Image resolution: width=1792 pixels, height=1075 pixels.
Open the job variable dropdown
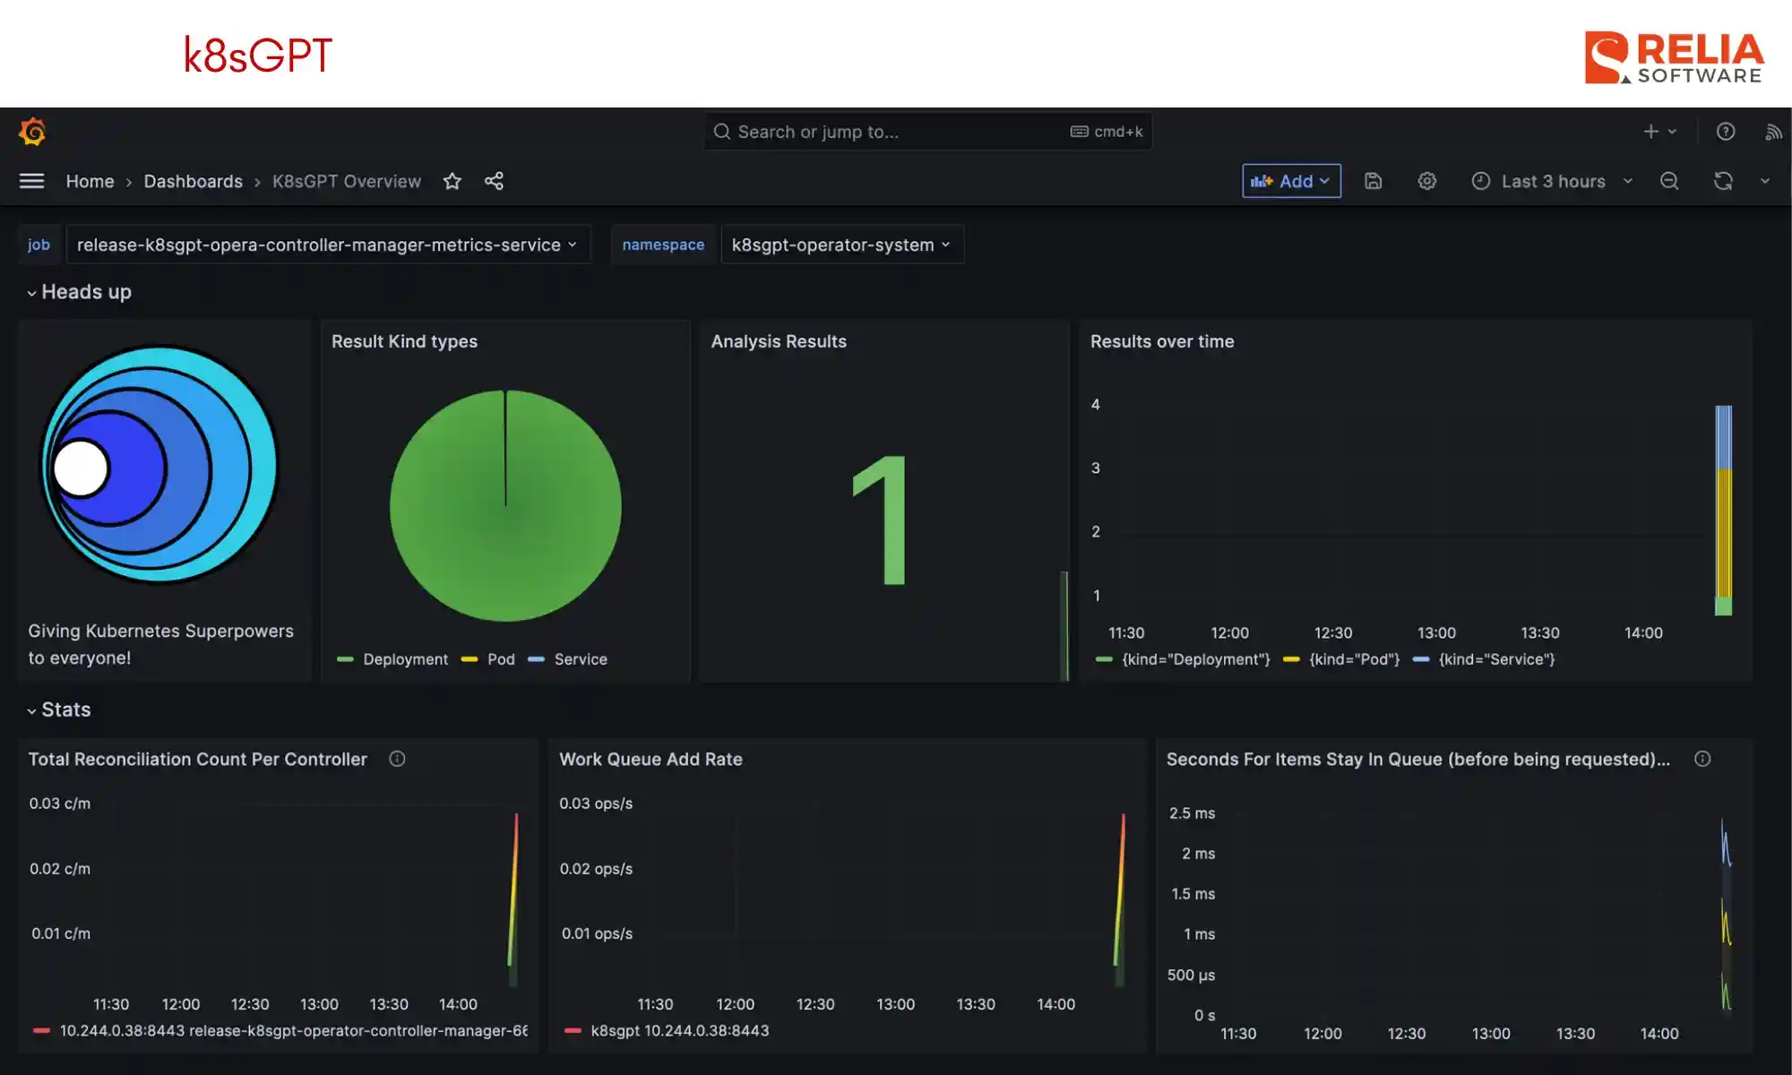click(x=328, y=244)
